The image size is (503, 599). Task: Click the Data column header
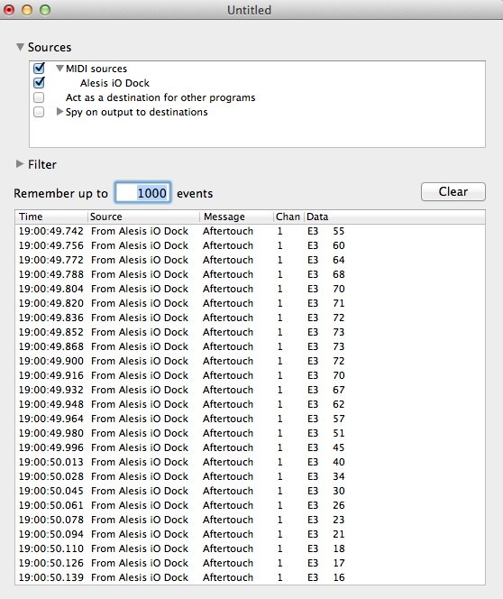click(x=395, y=217)
